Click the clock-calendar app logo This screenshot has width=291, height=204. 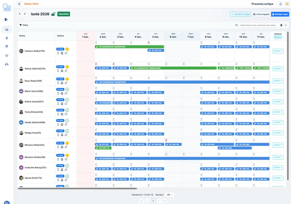(x=7, y=7)
